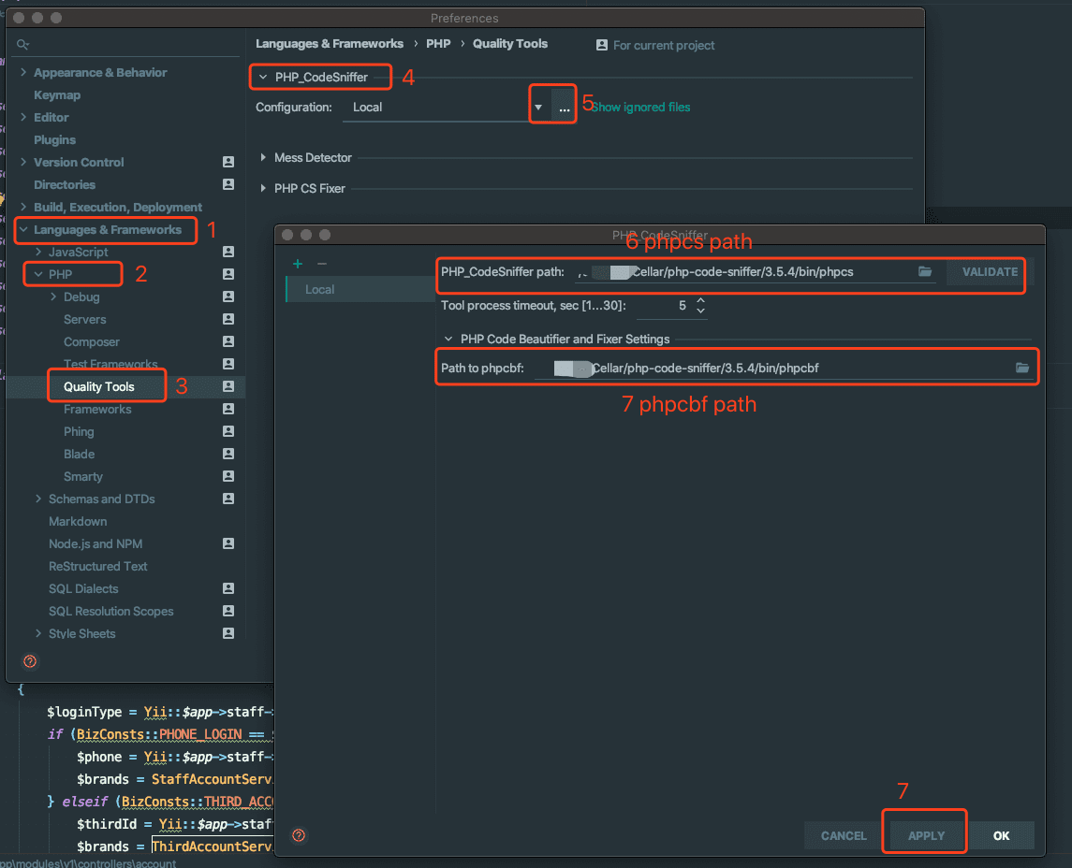Image resolution: width=1072 pixels, height=868 pixels.
Task: Click project icon next to Style Sheets
Action: [228, 633]
